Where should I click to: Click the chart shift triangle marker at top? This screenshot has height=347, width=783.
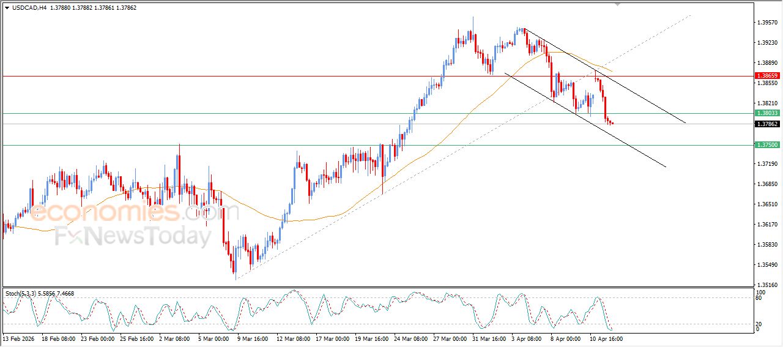point(618,5)
